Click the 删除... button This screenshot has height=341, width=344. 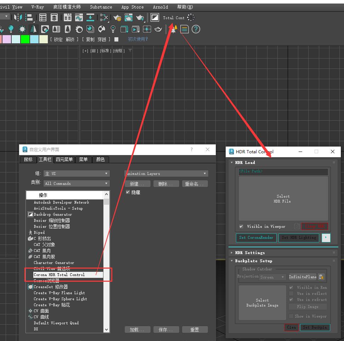pyautogui.click(x=166, y=184)
